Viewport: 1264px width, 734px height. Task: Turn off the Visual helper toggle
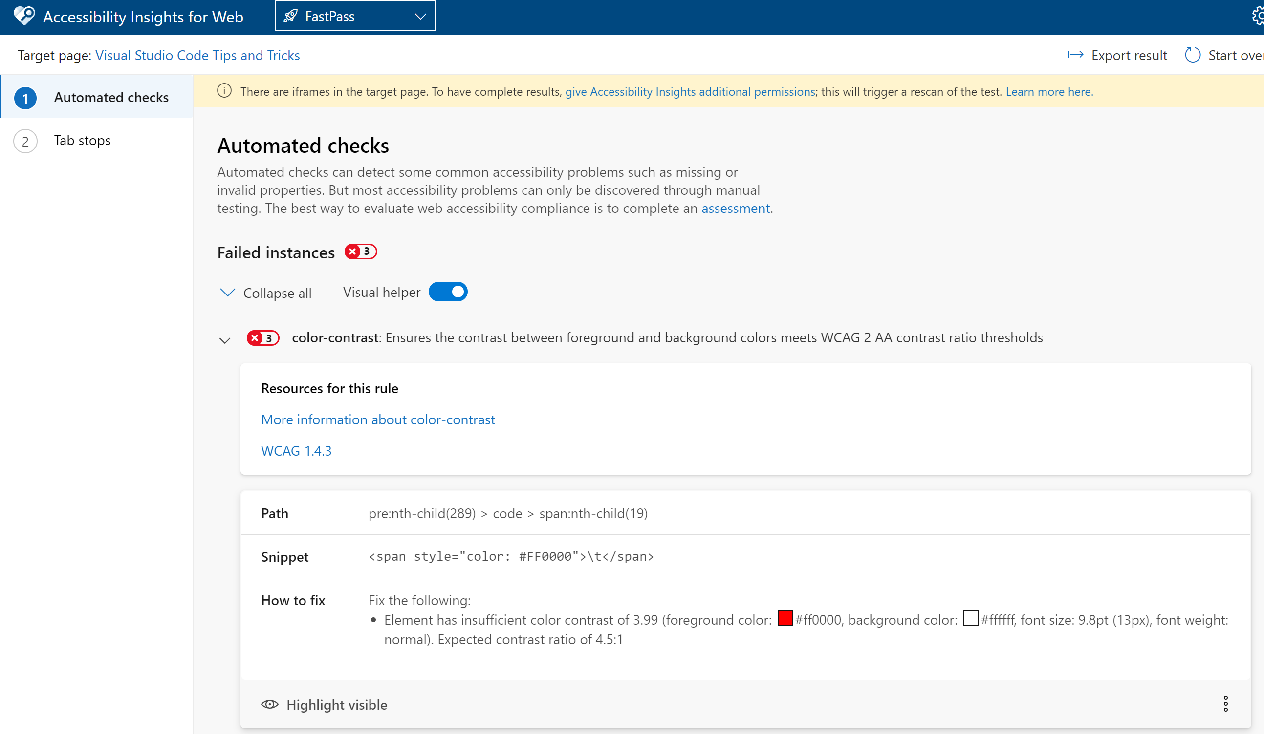(448, 292)
